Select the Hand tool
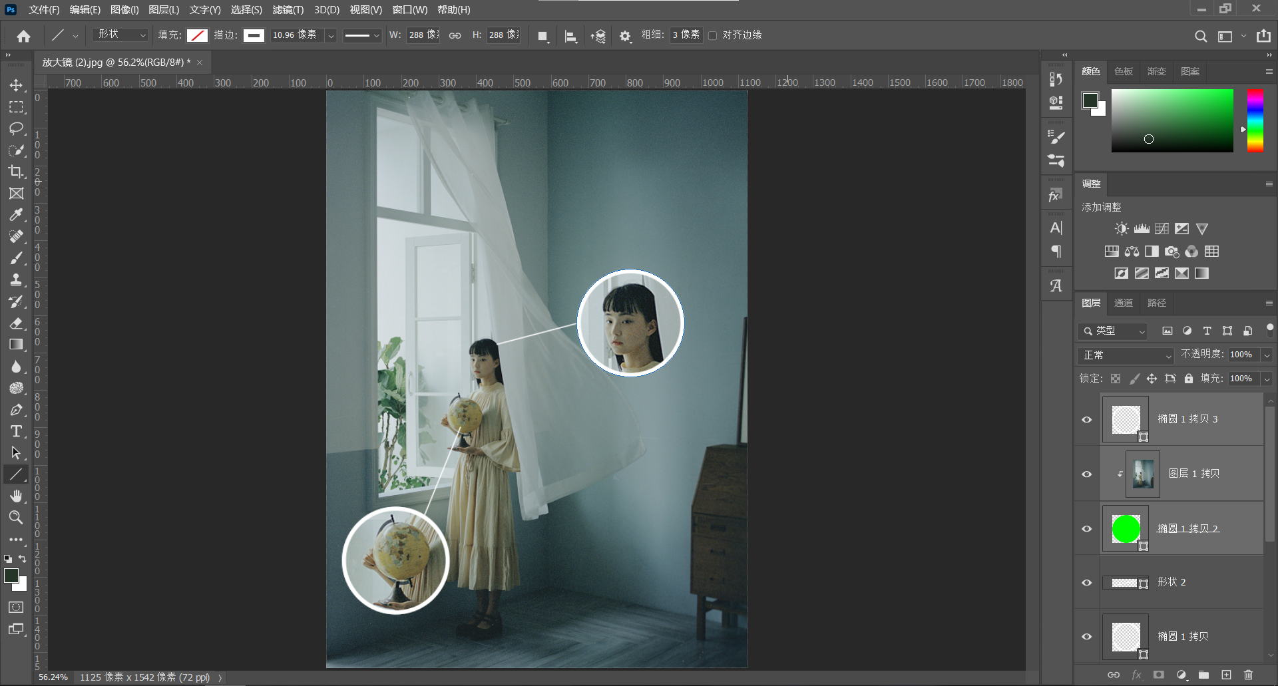This screenshot has width=1278, height=686. [16, 496]
